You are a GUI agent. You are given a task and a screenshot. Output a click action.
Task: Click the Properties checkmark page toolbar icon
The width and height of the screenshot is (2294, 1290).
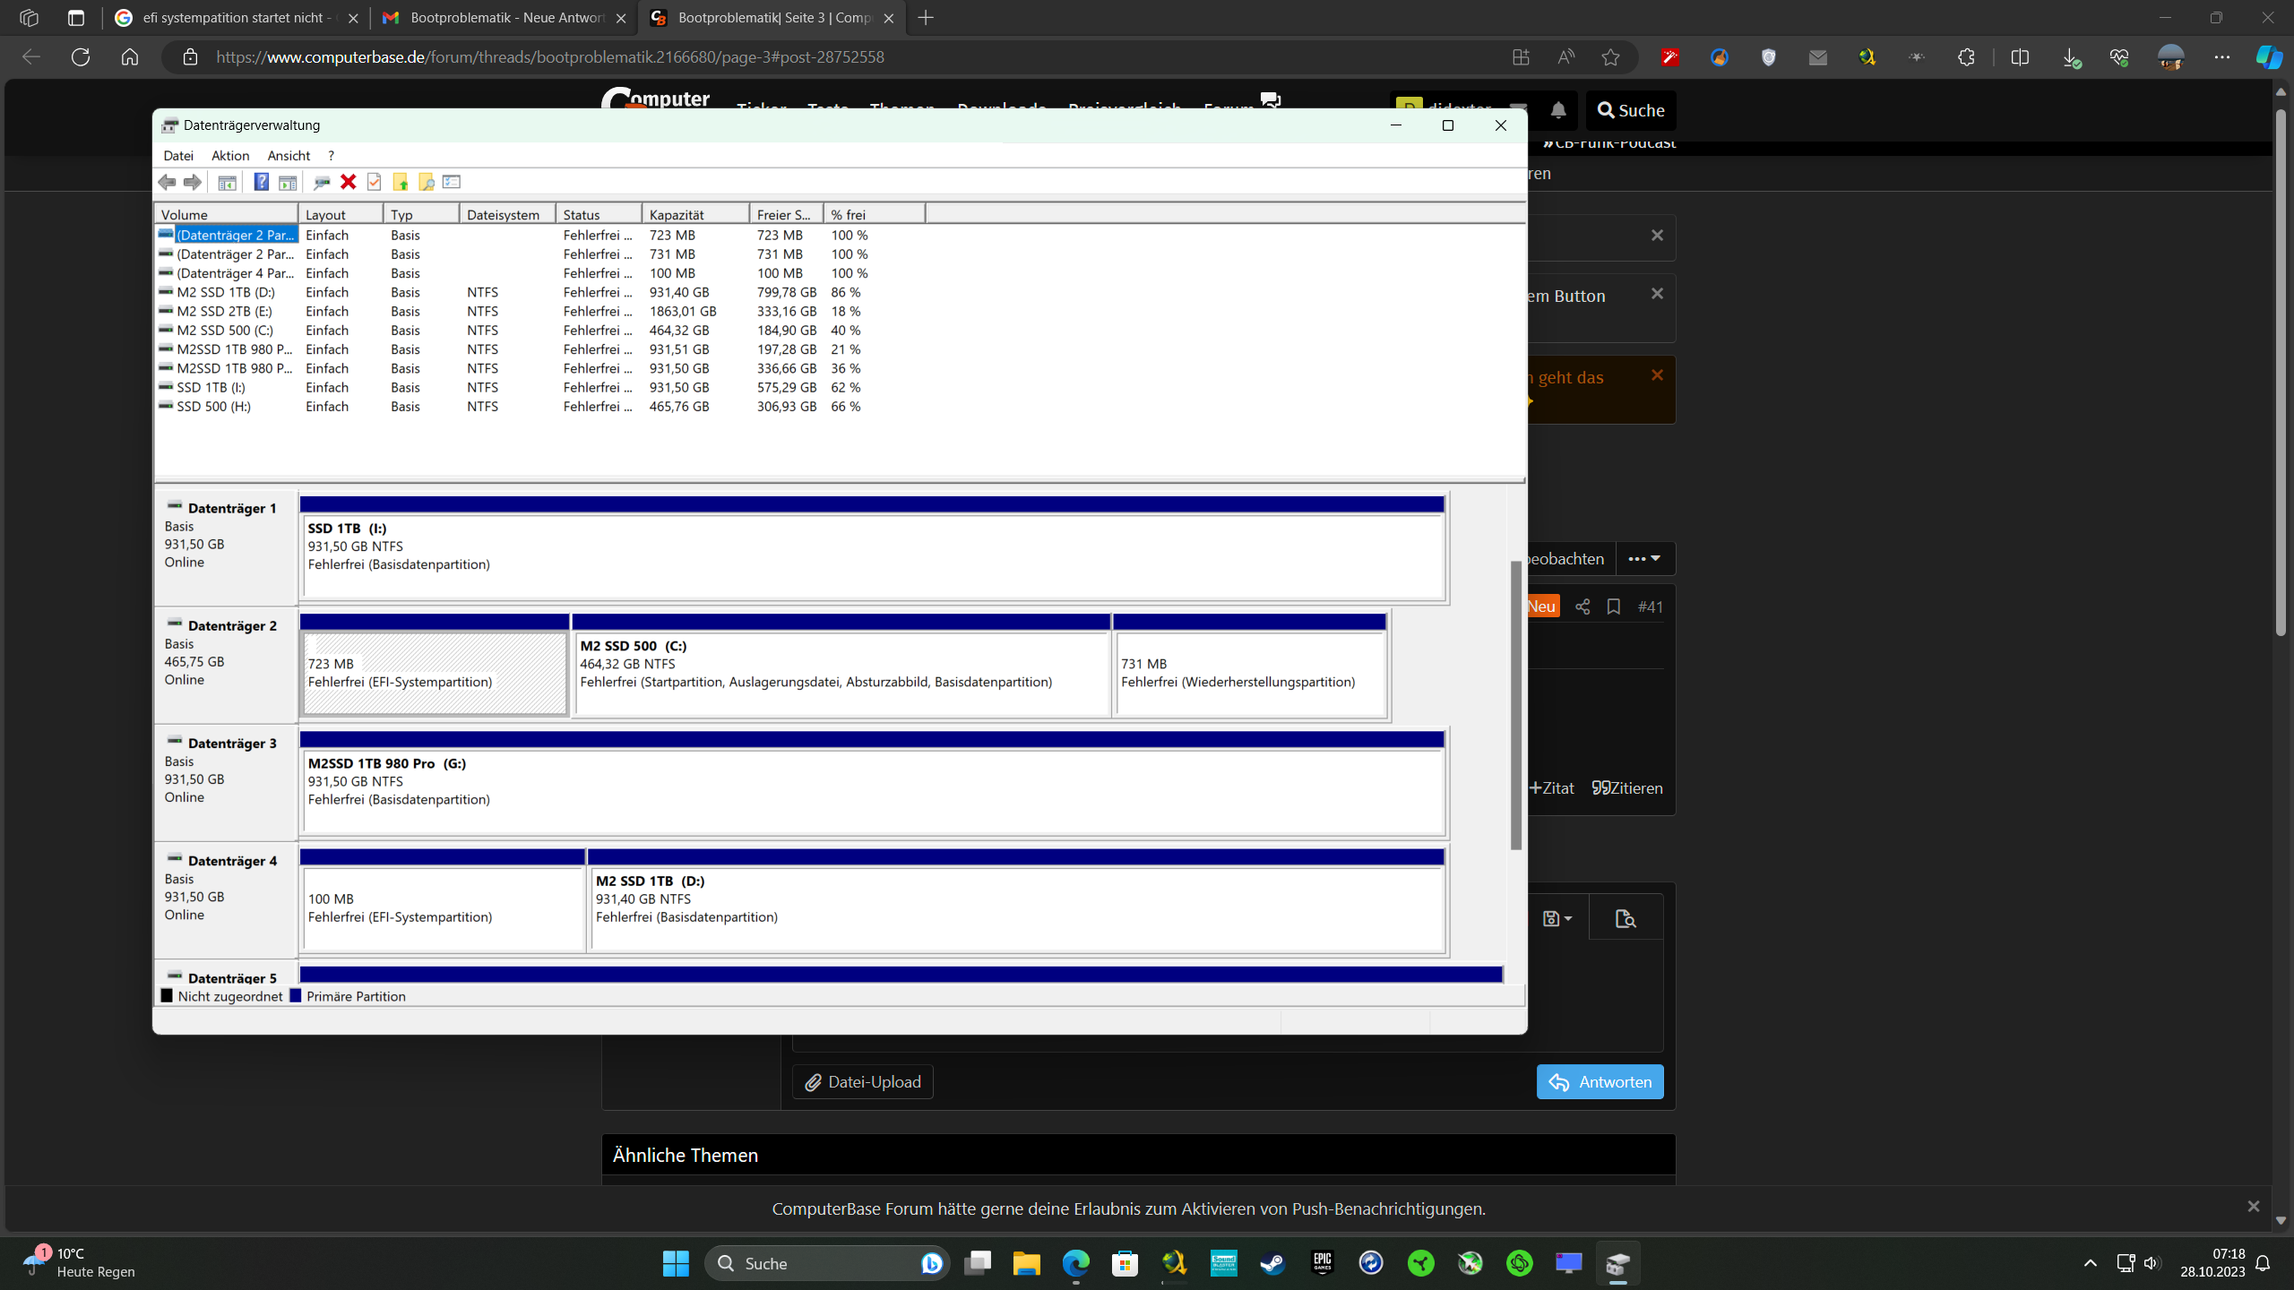point(375,182)
